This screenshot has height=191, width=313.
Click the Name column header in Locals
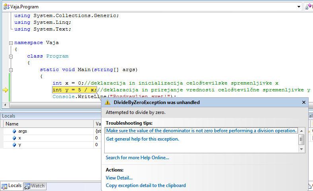coord(49,124)
